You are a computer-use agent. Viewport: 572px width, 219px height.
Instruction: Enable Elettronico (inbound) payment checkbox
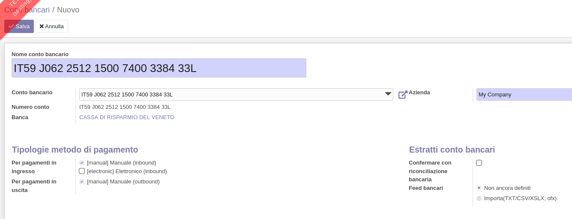point(82,171)
